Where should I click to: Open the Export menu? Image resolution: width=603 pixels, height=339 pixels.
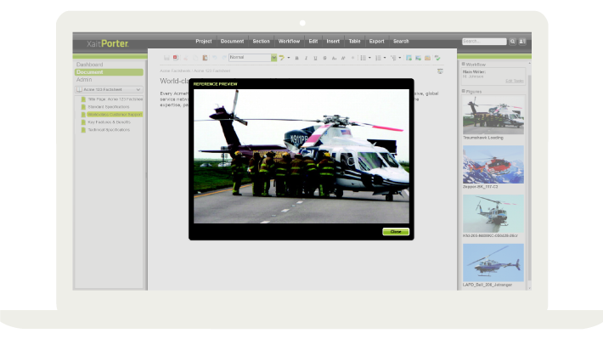pyautogui.click(x=376, y=41)
